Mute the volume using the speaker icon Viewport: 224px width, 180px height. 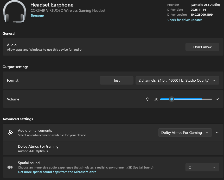point(148,99)
